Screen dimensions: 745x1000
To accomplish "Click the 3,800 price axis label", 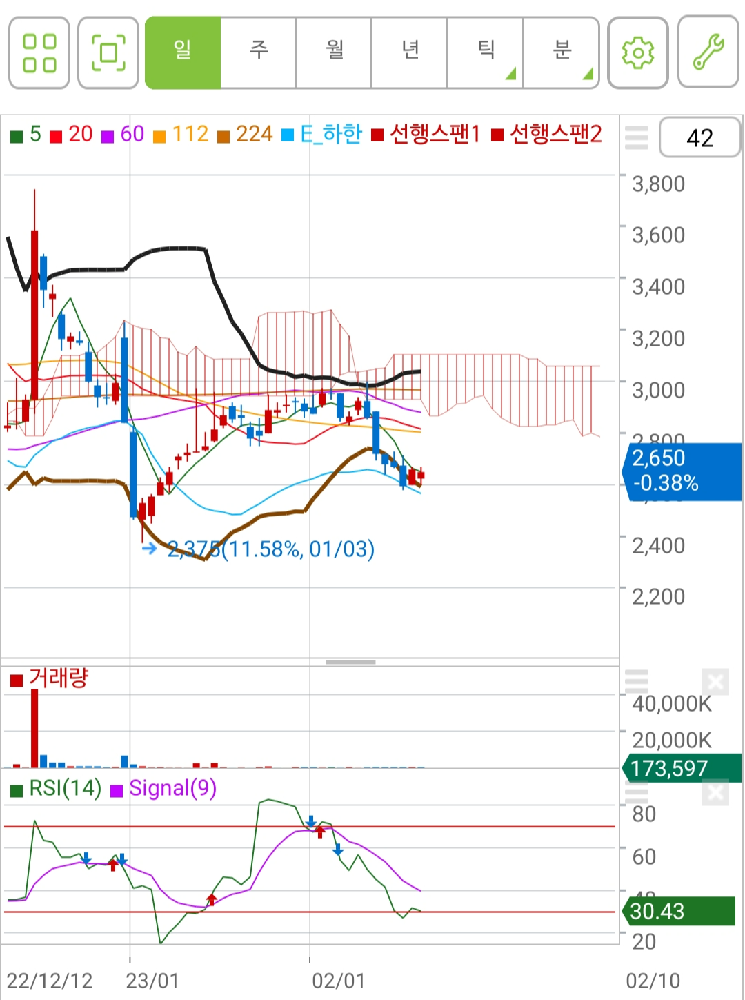I will [x=659, y=184].
